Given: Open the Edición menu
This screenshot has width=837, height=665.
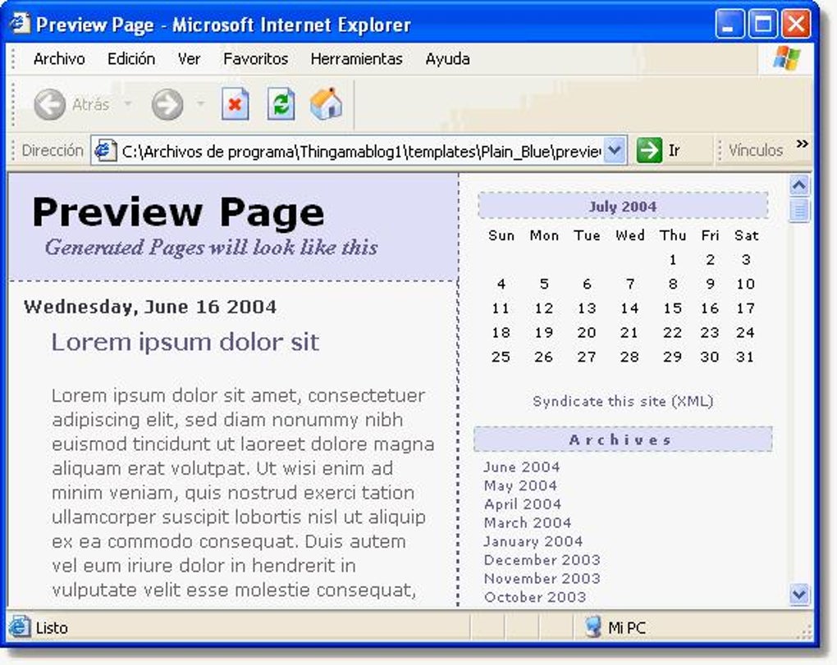Looking at the screenshot, I should [x=131, y=59].
